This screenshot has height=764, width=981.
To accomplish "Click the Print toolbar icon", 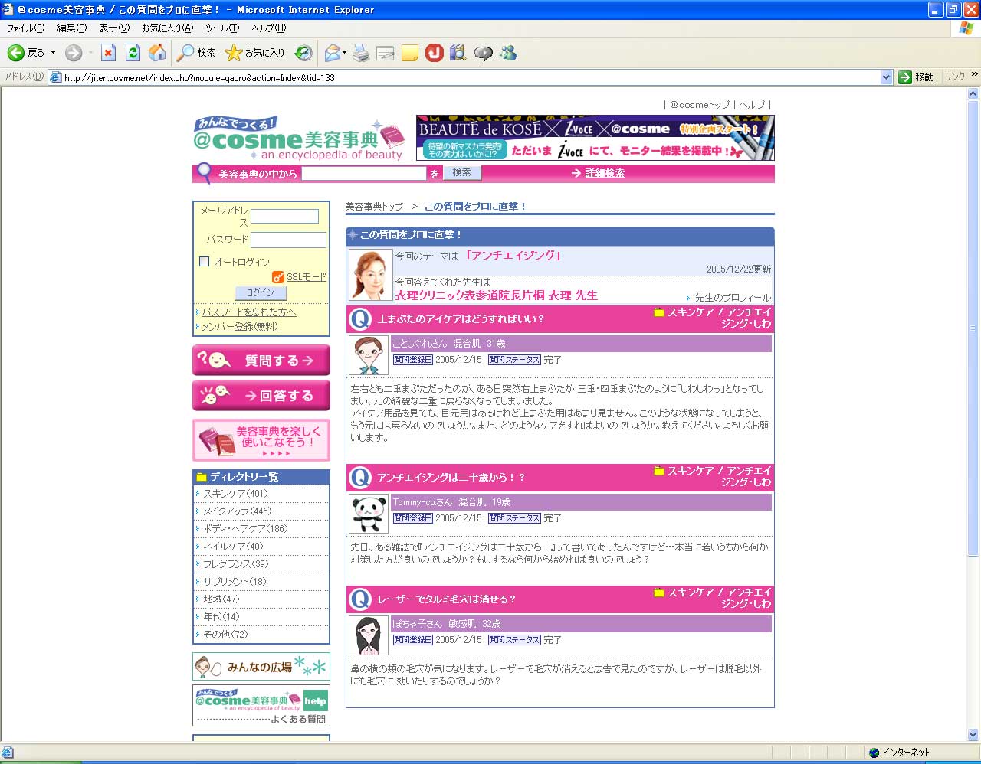I will click(361, 53).
